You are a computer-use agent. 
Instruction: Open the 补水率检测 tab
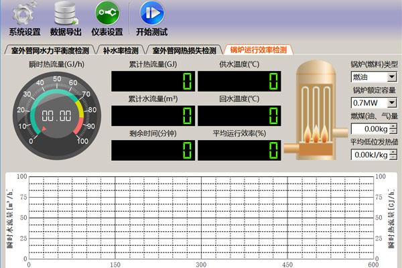[121, 50]
